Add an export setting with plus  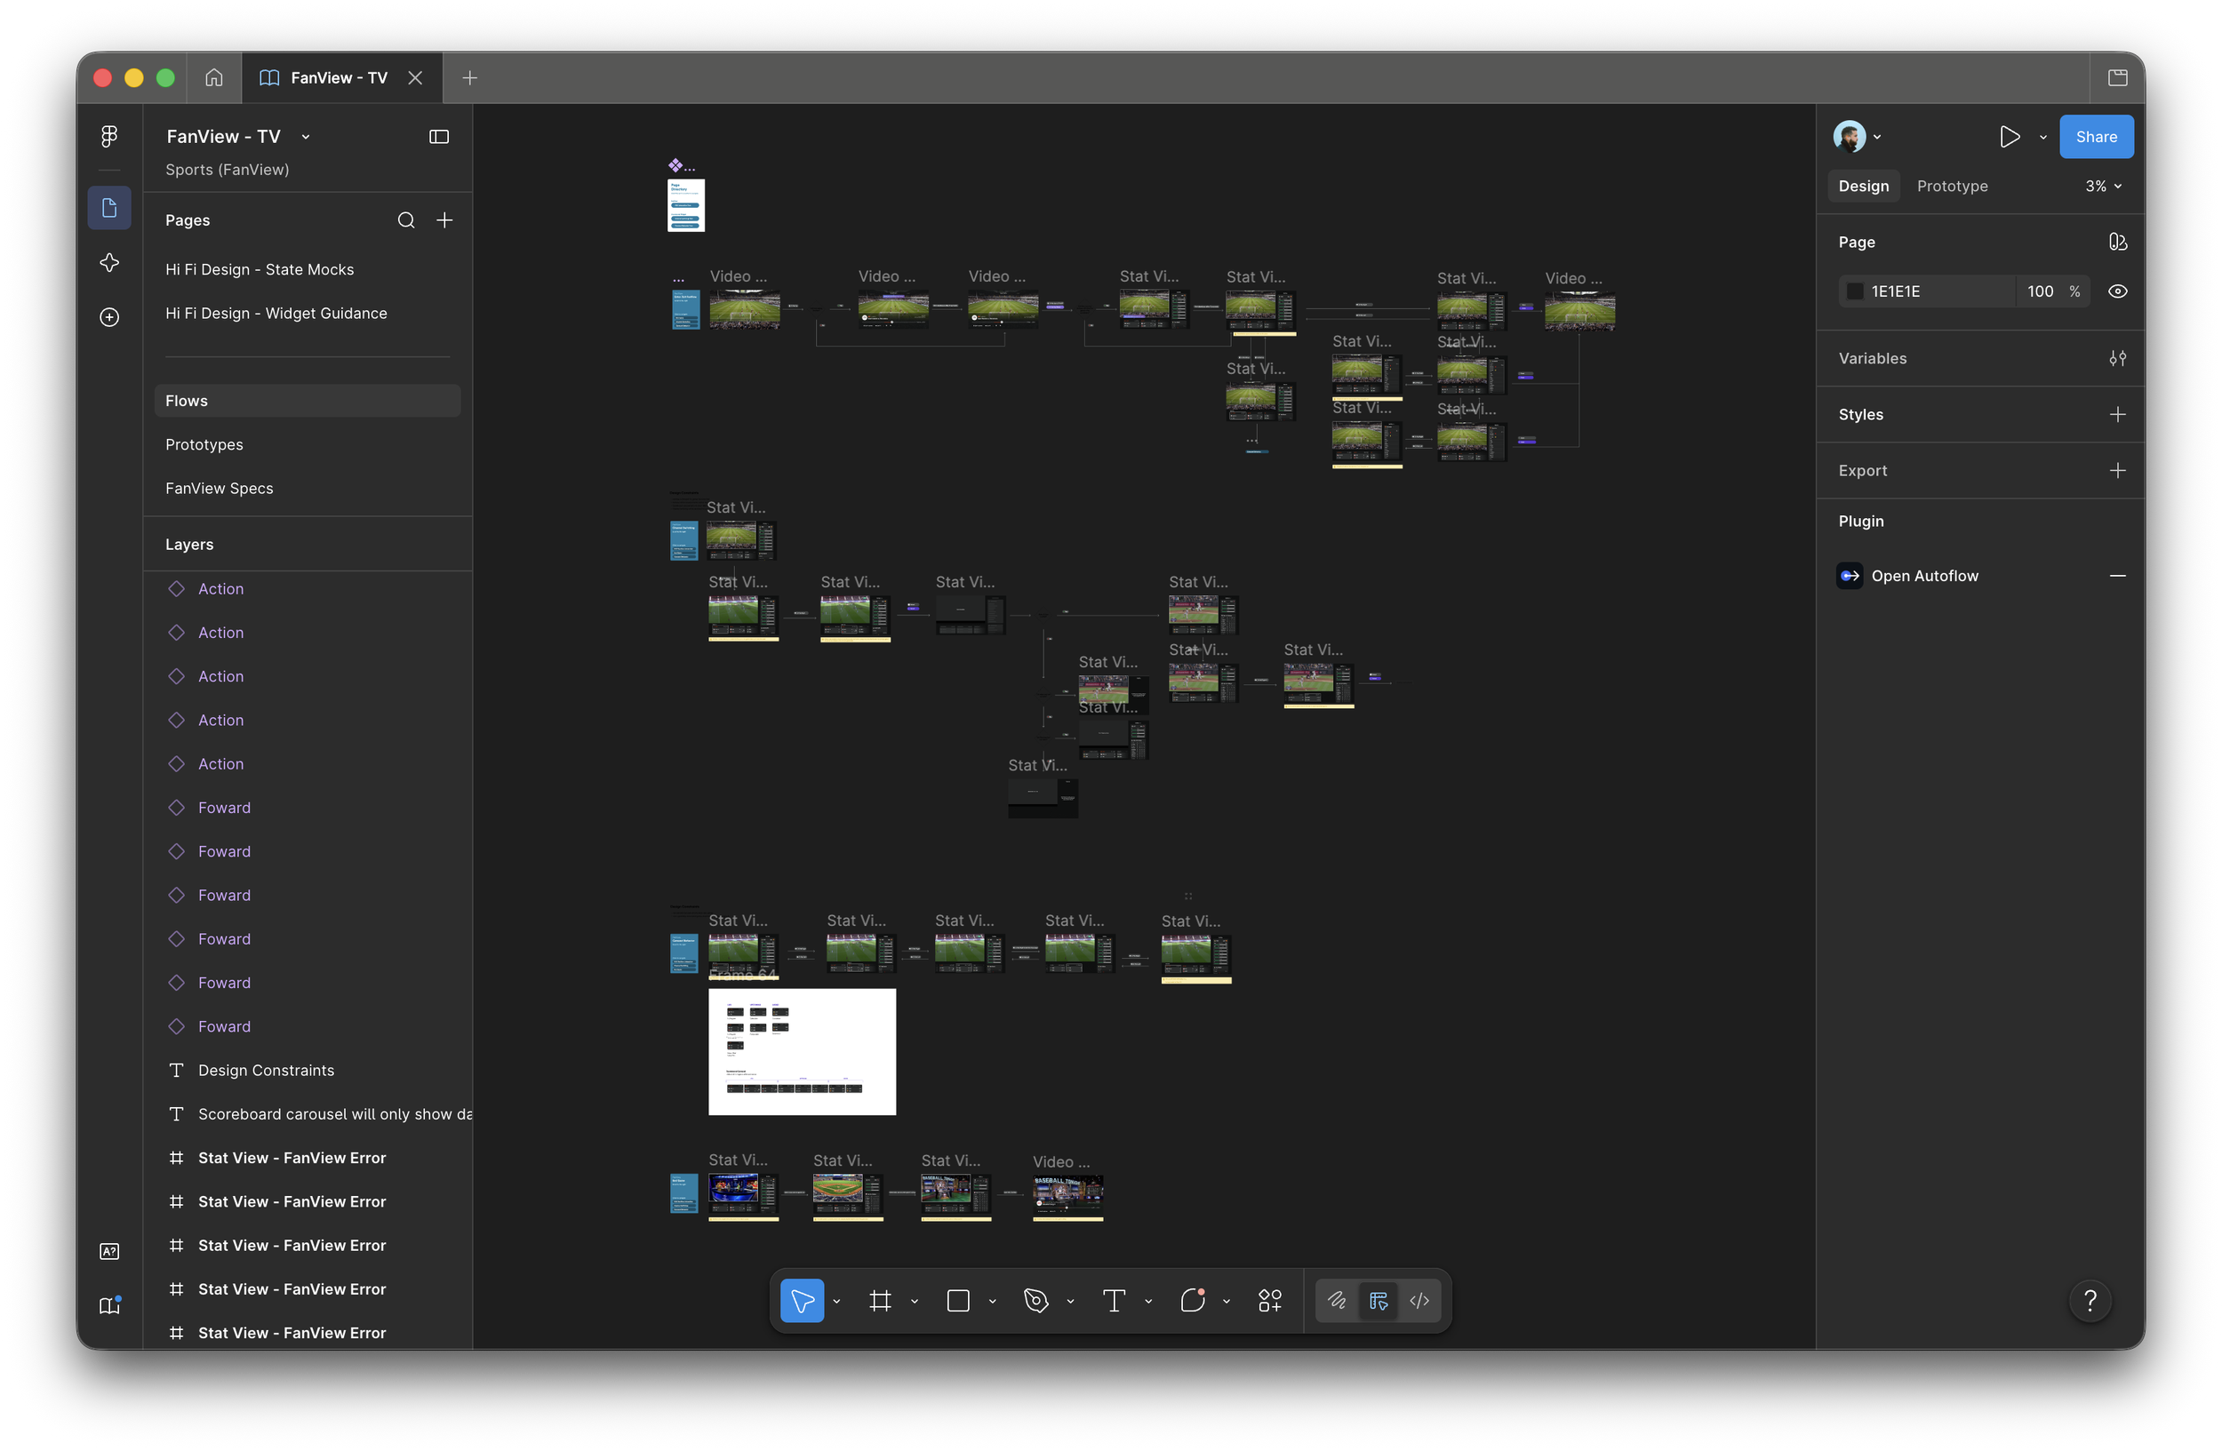tap(2117, 470)
